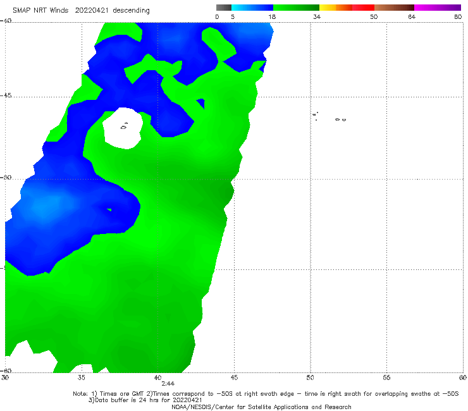Image resolution: width=468 pixels, height=411 pixels.
Task: Click the color bar label '64'
Action: pos(412,16)
